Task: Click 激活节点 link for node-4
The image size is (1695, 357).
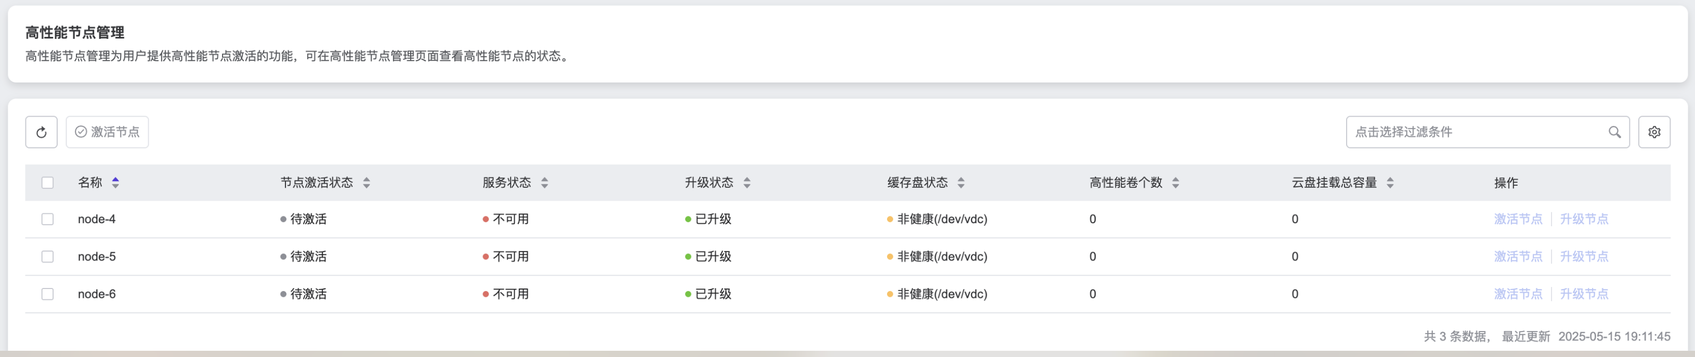Action: 1518,219
